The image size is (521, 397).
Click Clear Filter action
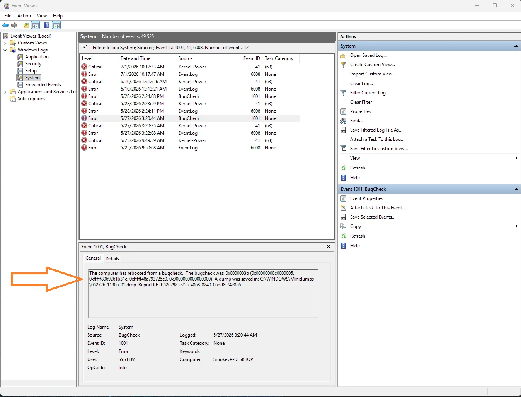[361, 102]
